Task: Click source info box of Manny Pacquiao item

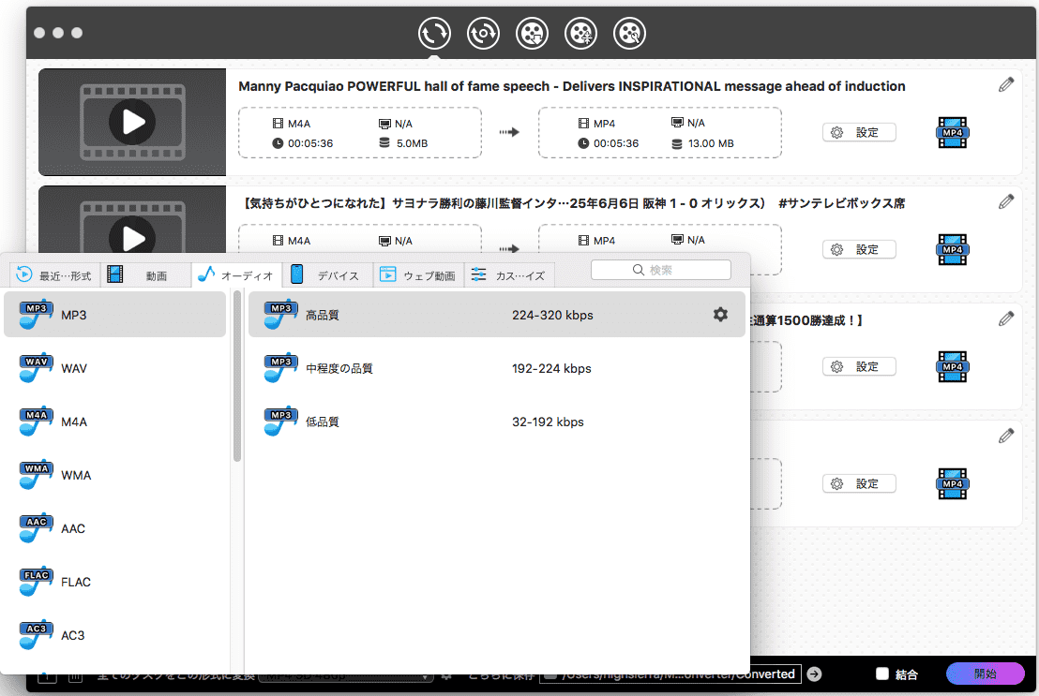Action: (x=360, y=132)
